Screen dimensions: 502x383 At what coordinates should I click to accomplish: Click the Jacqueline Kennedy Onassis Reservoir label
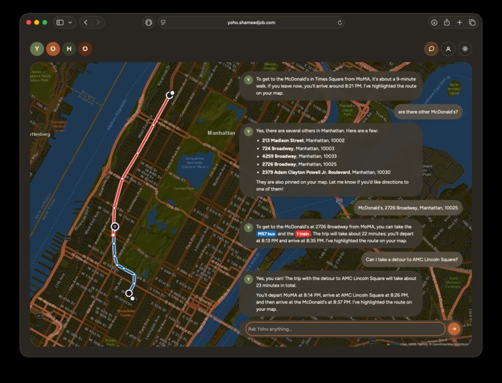pos(194,162)
